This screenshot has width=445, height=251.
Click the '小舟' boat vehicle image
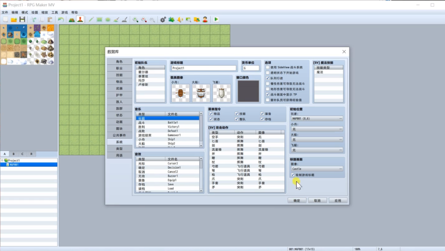point(180,93)
